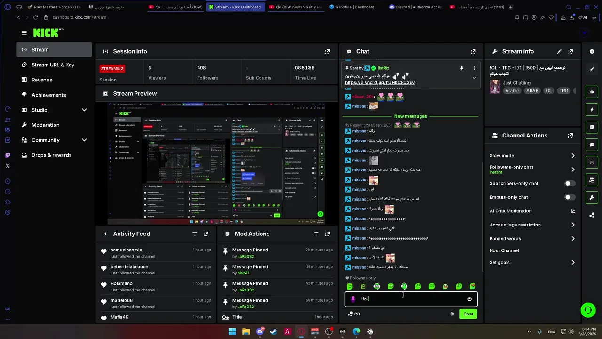602x339 pixels.
Task: Open Followers-only chat settings
Action: point(532,169)
